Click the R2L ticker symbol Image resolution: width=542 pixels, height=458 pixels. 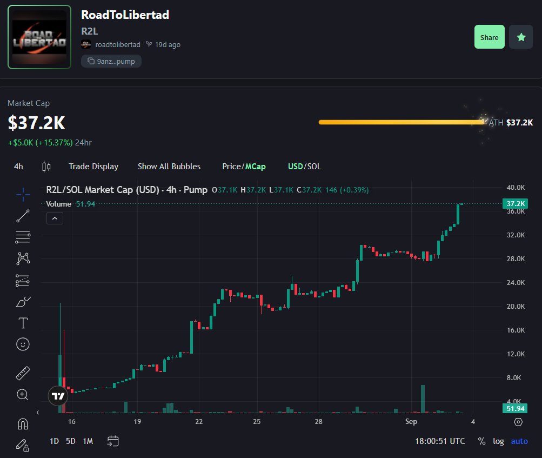tap(90, 31)
